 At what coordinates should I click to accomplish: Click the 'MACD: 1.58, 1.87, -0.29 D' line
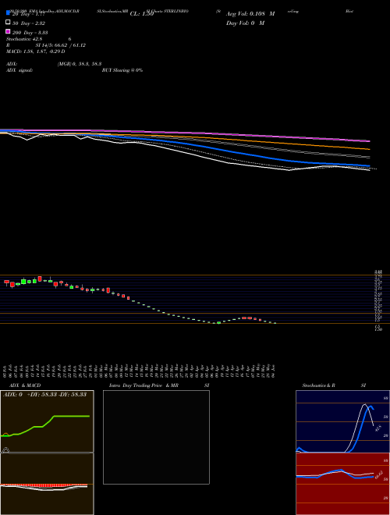pyautogui.click(x=35, y=51)
